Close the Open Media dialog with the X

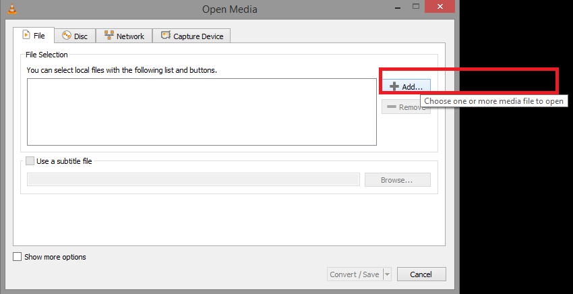point(439,8)
